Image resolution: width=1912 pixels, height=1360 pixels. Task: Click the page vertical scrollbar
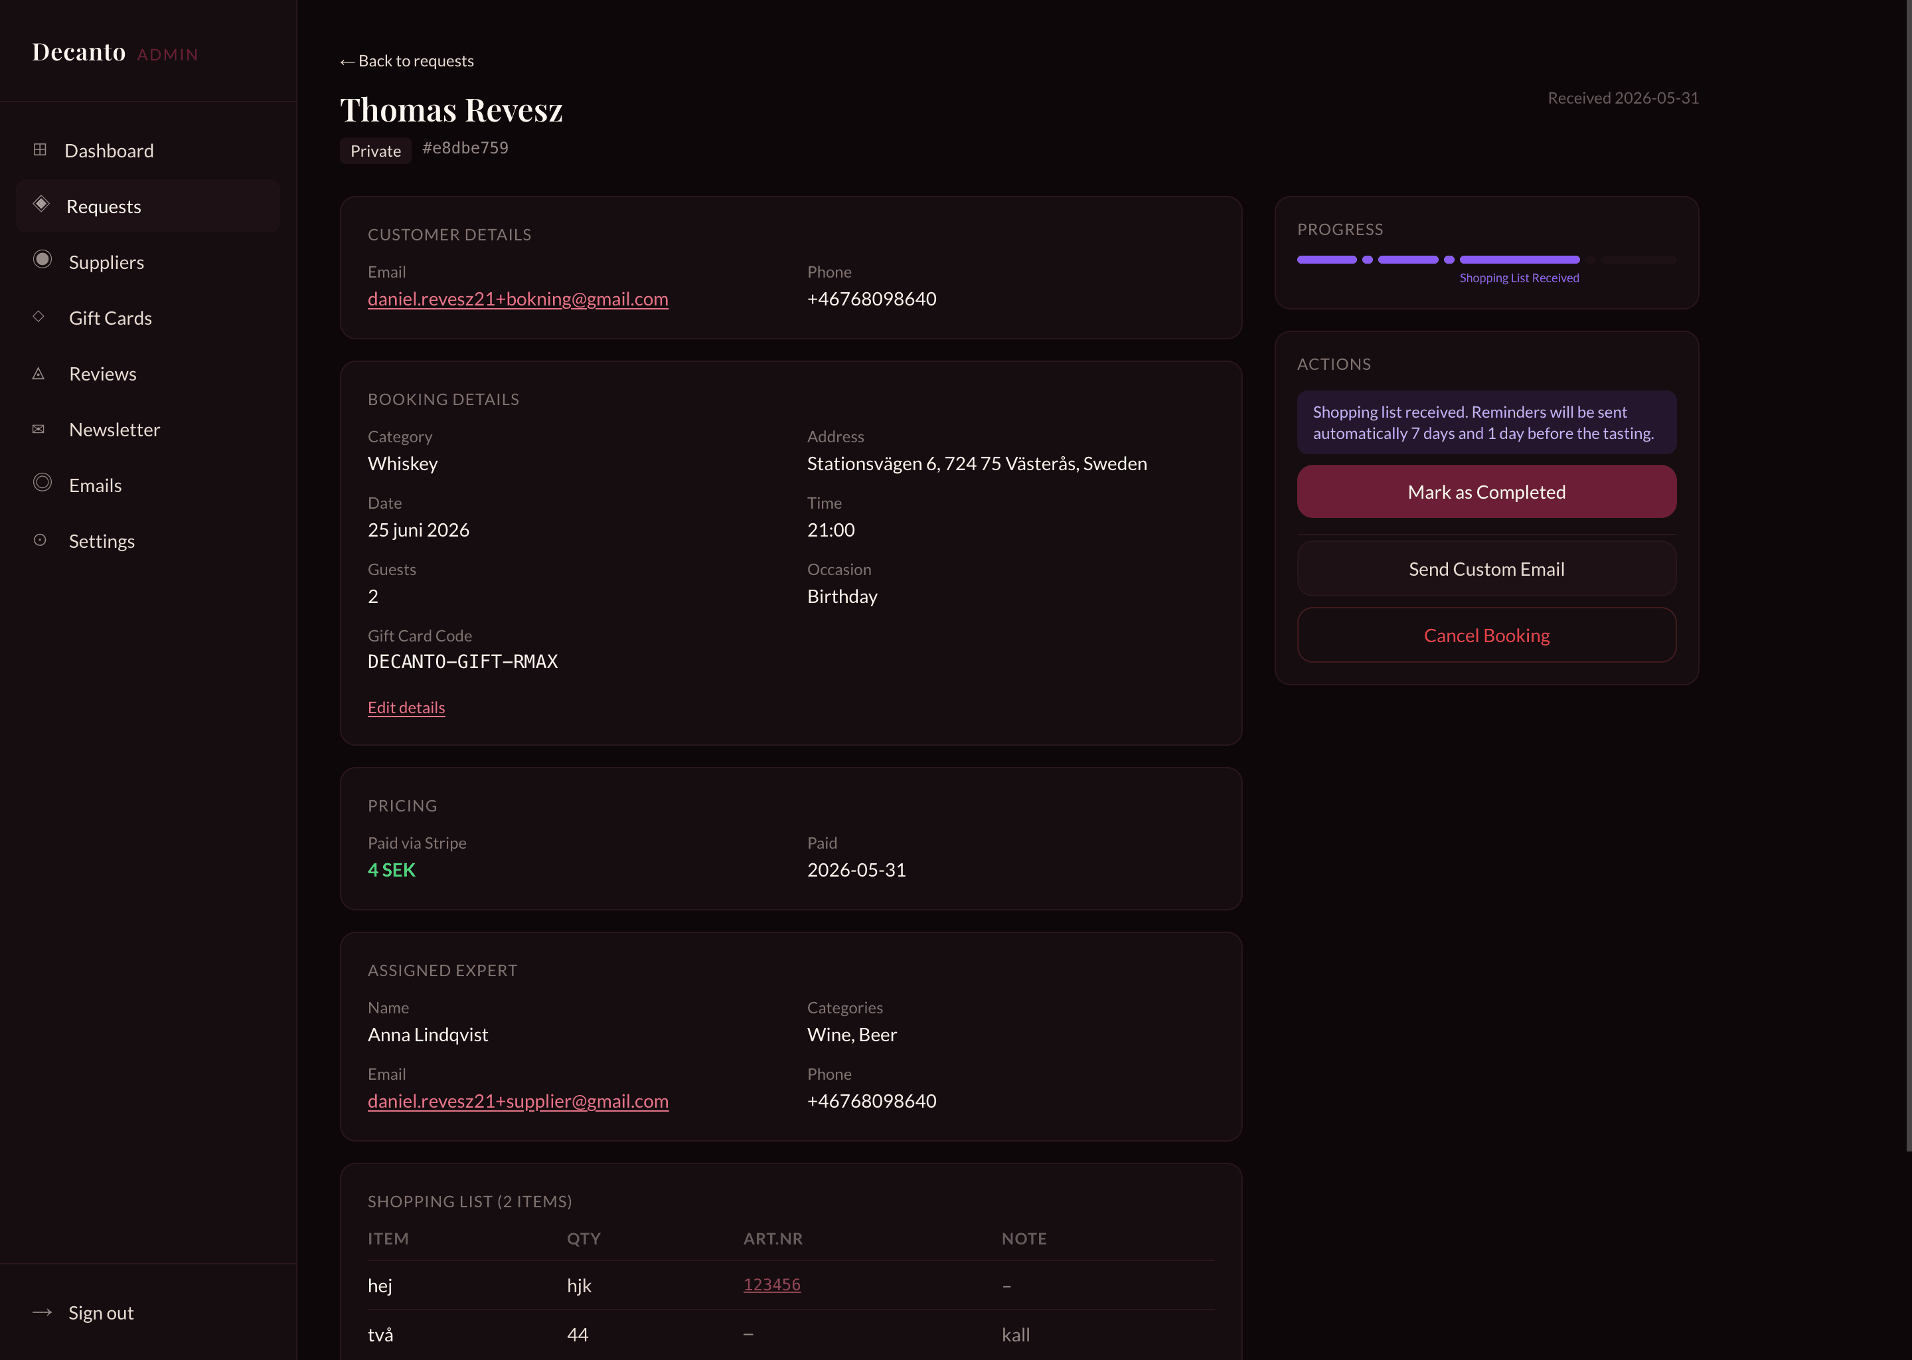[1909, 576]
